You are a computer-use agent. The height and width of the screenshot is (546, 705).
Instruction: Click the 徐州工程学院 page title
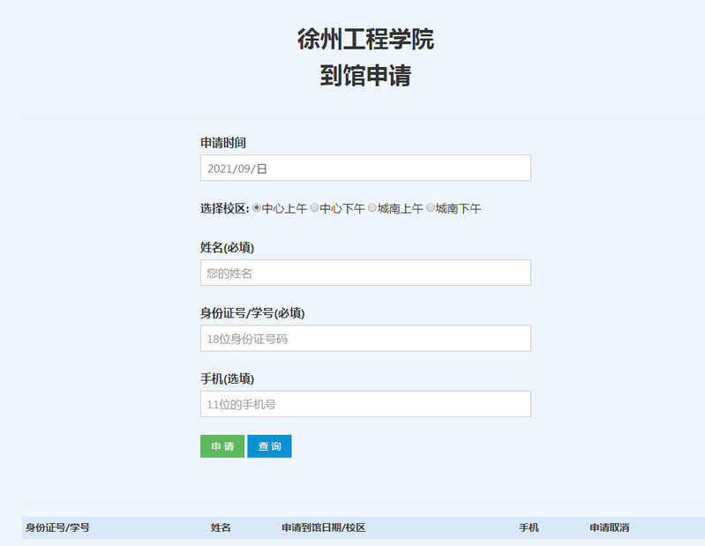365,40
